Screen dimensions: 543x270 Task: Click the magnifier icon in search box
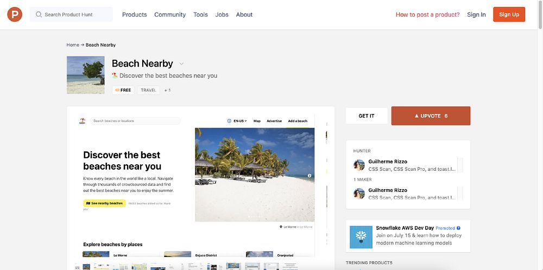tap(39, 15)
